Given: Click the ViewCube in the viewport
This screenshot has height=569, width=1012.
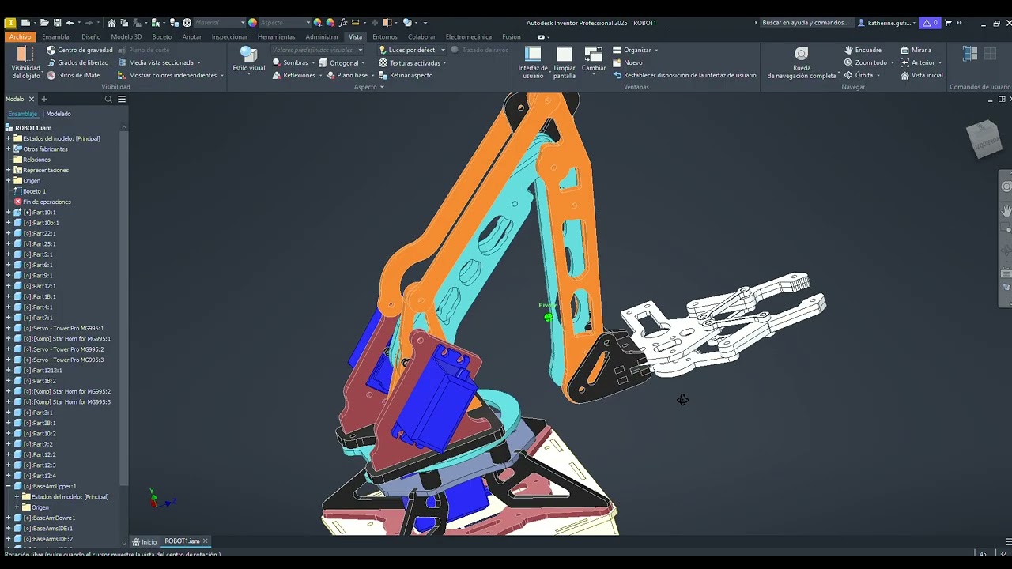Looking at the screenshot, I should (984, 140).
